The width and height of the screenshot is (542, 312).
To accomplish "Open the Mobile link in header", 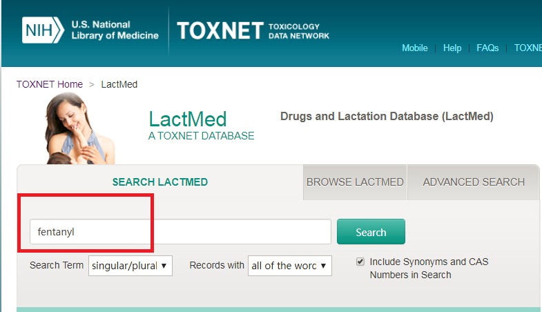I will (415, 48).
